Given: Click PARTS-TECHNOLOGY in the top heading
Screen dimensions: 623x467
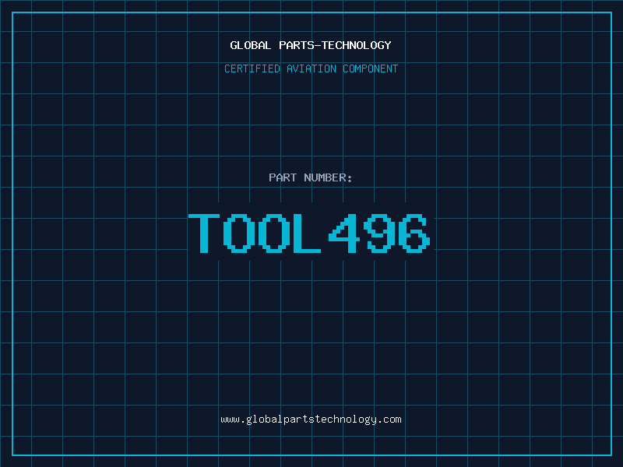Looking at the screenshot, I should (x=335, y=45).
